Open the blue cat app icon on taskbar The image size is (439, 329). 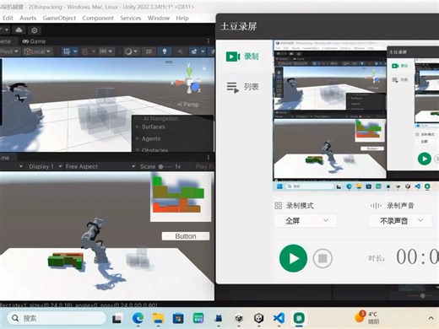(219, 318)
